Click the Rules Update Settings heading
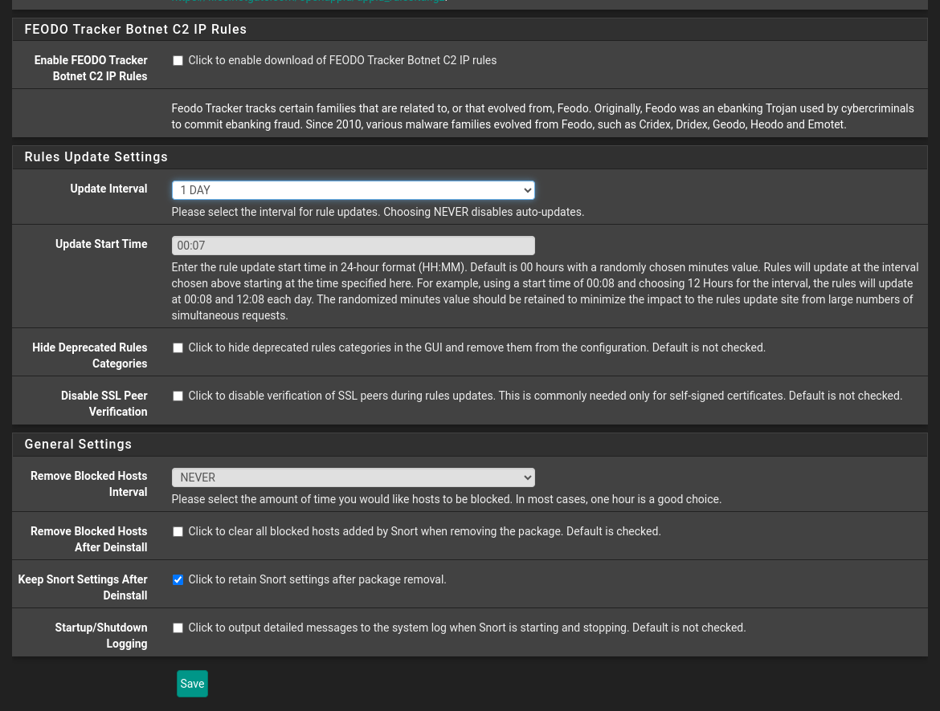940x711 pixels. [x=96, y=157]
